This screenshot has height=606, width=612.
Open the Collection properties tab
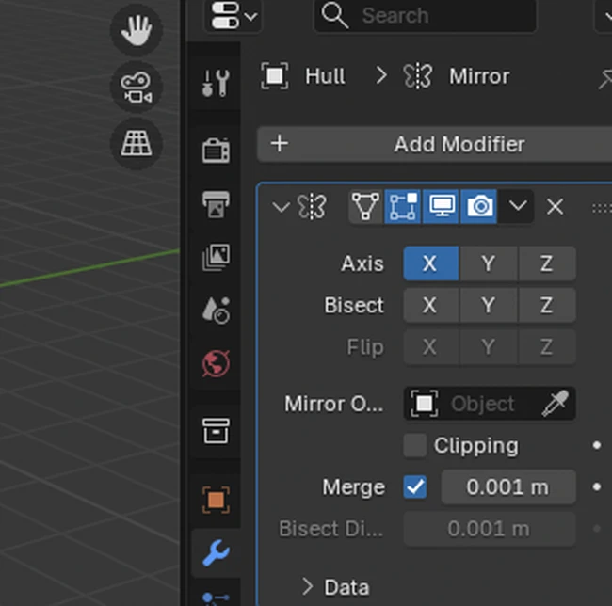tap(216, 431)
